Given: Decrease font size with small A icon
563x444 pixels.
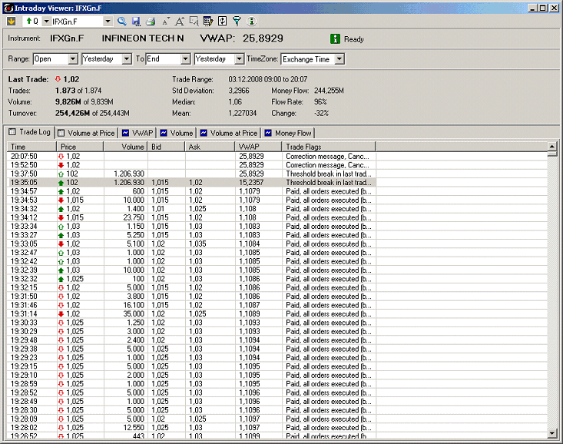Looking at the screenshot, I should coord(165,22).
